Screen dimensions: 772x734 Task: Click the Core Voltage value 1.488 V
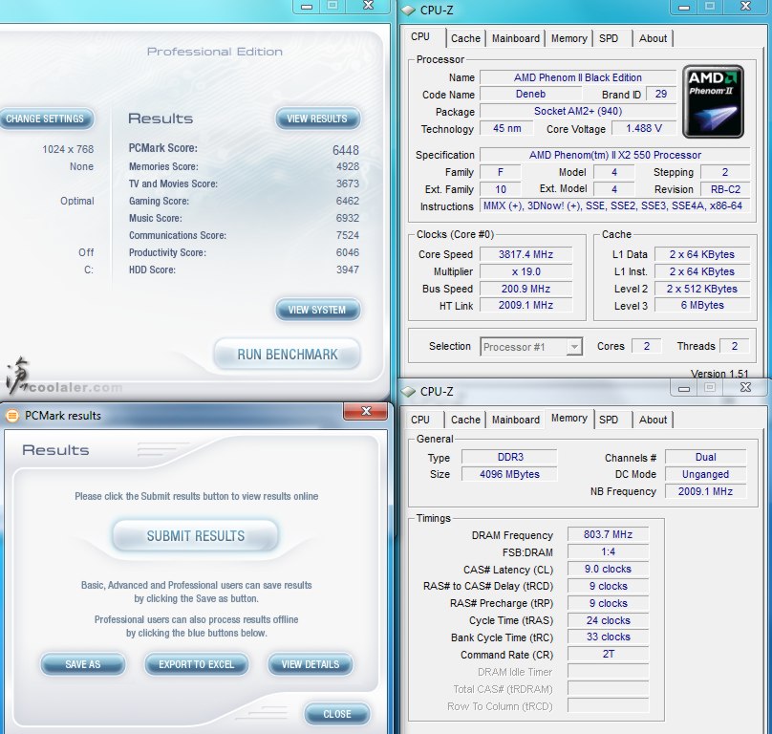pos(644,129)
